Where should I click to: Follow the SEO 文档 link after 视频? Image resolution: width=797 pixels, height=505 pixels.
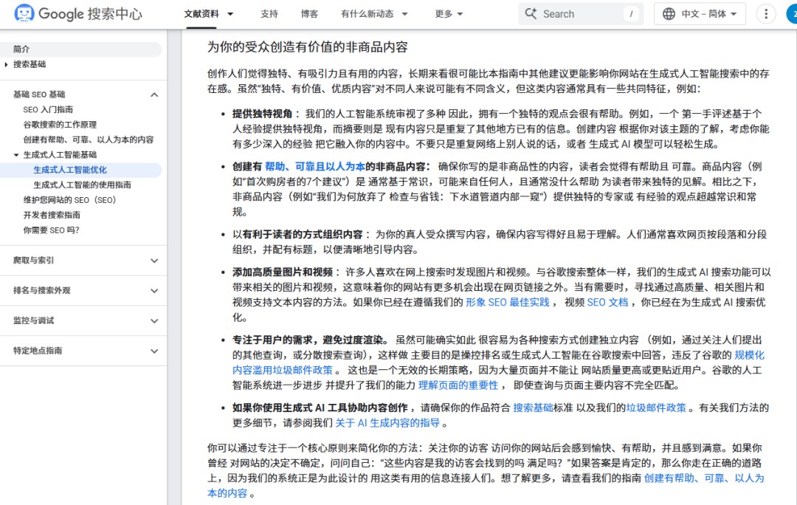607,303
